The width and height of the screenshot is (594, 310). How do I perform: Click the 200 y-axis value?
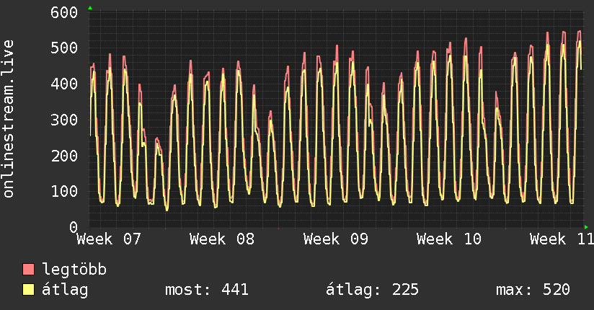[64, 156]
